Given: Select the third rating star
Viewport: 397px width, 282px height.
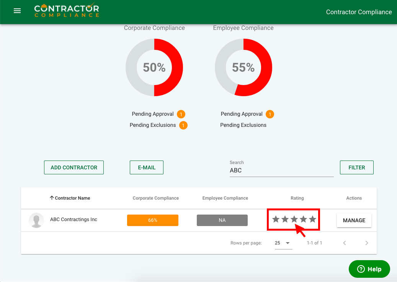Looking at the screenshot, I should coord(294,219).
